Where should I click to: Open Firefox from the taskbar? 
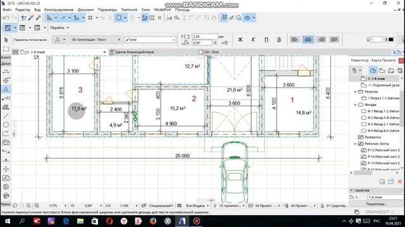click(153, 221)
